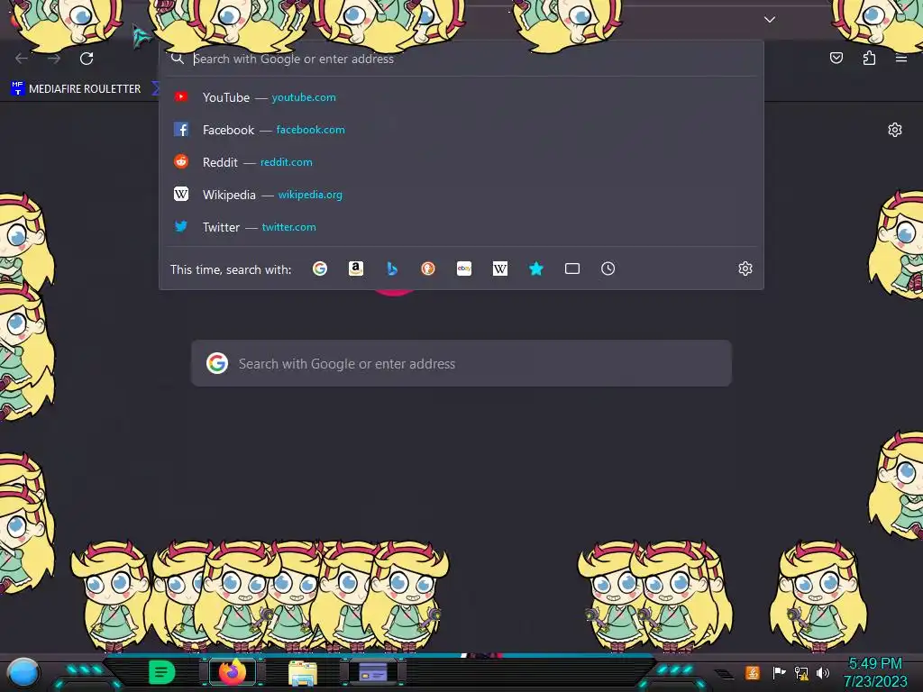Open the volume speaker tray icon
Viewport: 923px width, 692px height.
[x=823, y=672]
